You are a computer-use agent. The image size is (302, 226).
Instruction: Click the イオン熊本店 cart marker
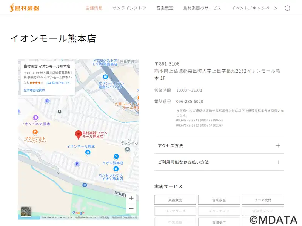click(x=116, y=156)
